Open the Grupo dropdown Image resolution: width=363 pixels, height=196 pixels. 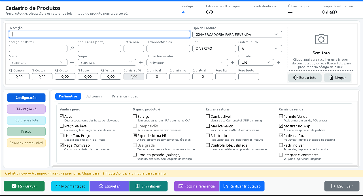[x=107, y=62]
